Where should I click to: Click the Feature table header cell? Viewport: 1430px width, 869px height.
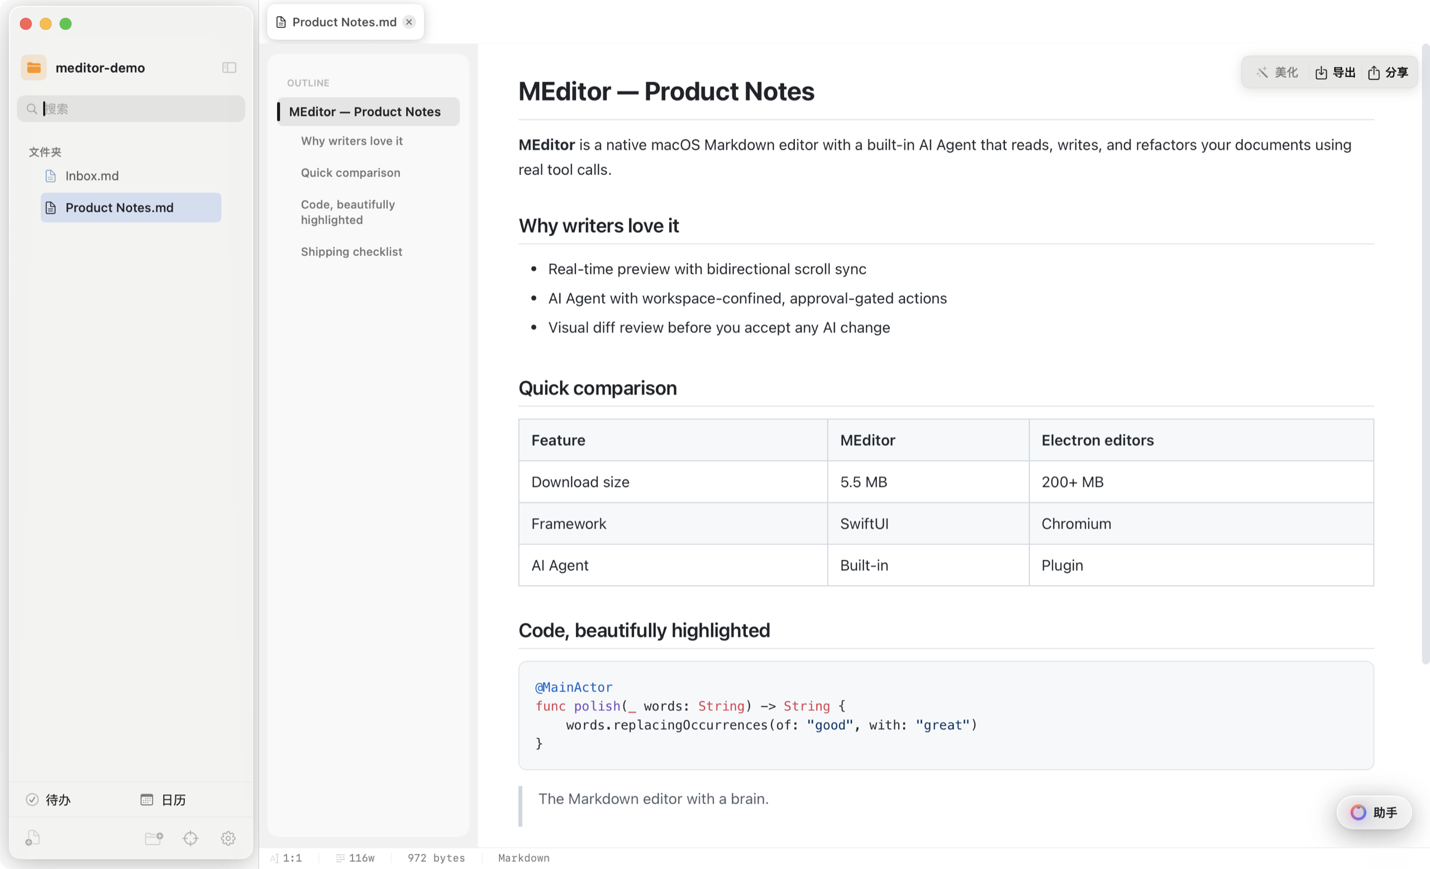point(673,440)
